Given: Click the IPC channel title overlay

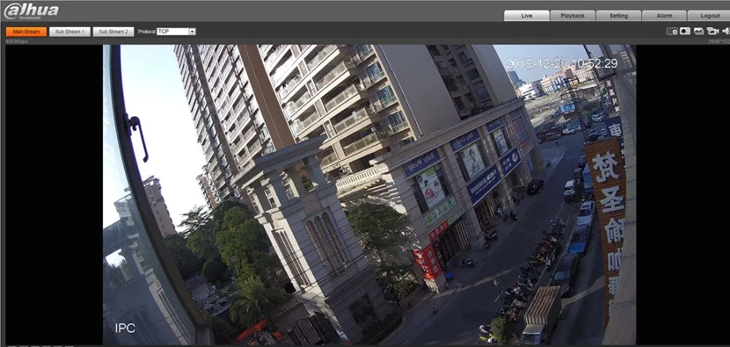Looking at the screenshot, I should coord(126,328).
